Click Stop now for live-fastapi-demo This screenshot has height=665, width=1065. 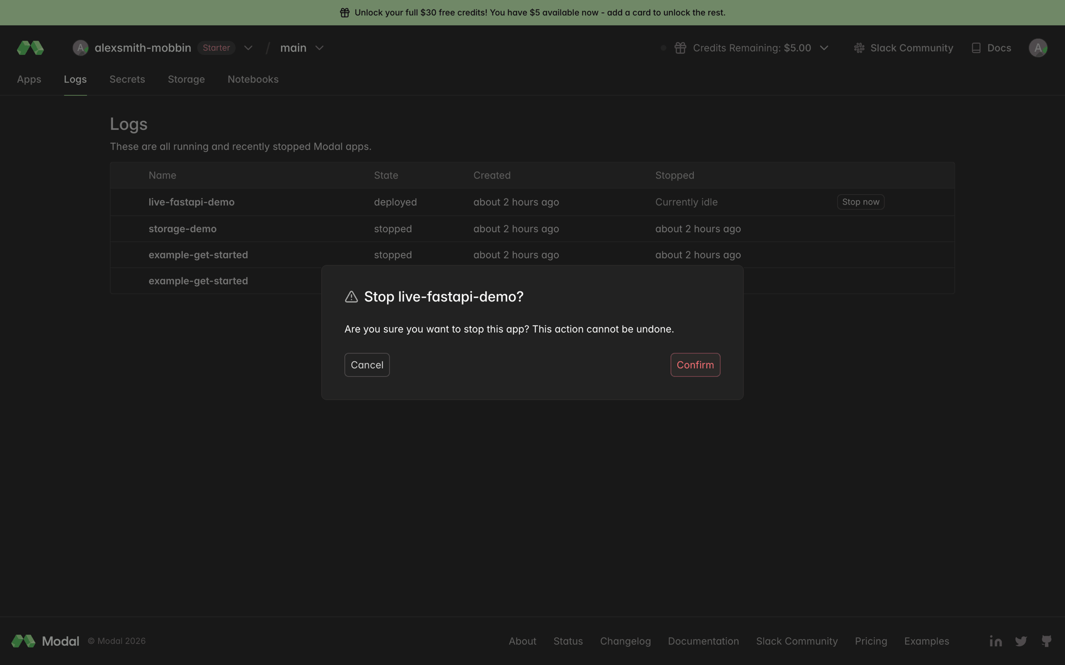coord(860,202)
